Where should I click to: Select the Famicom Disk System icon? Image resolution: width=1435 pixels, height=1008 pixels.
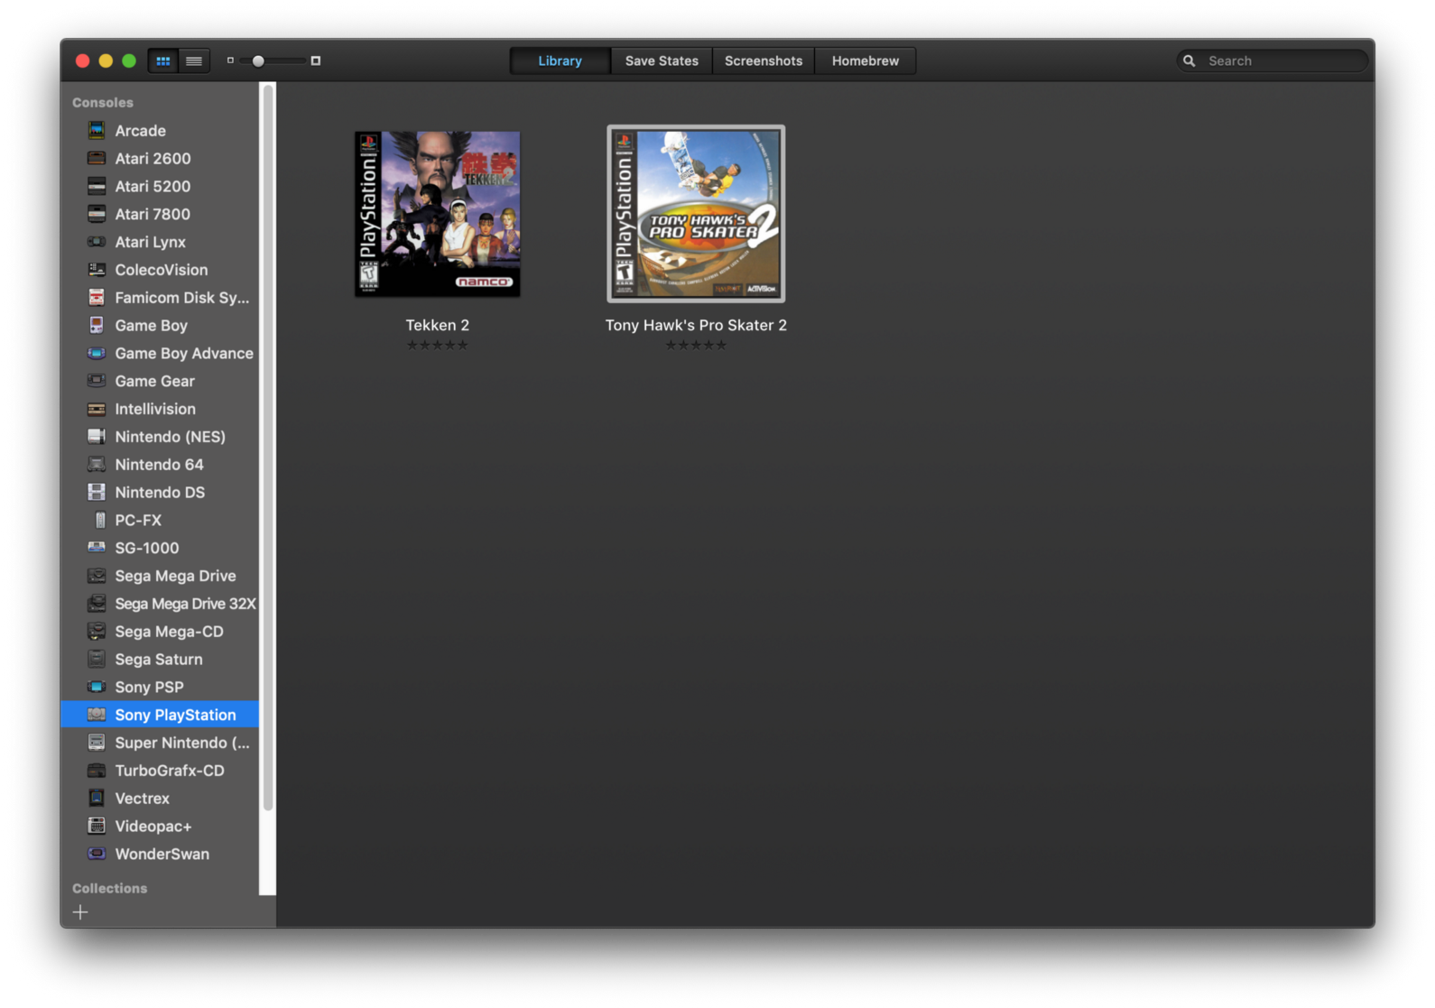pos(97,297)
